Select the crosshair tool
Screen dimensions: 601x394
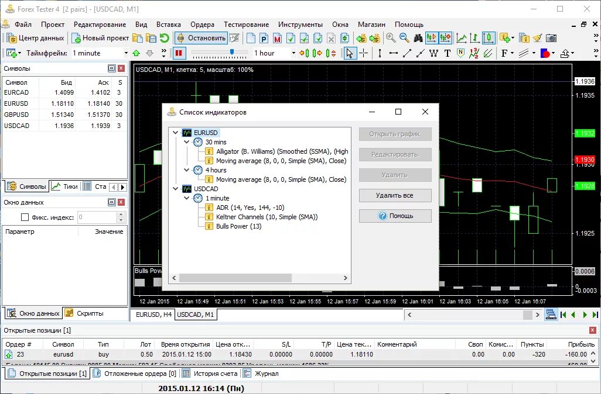click(x=363, y=53)
